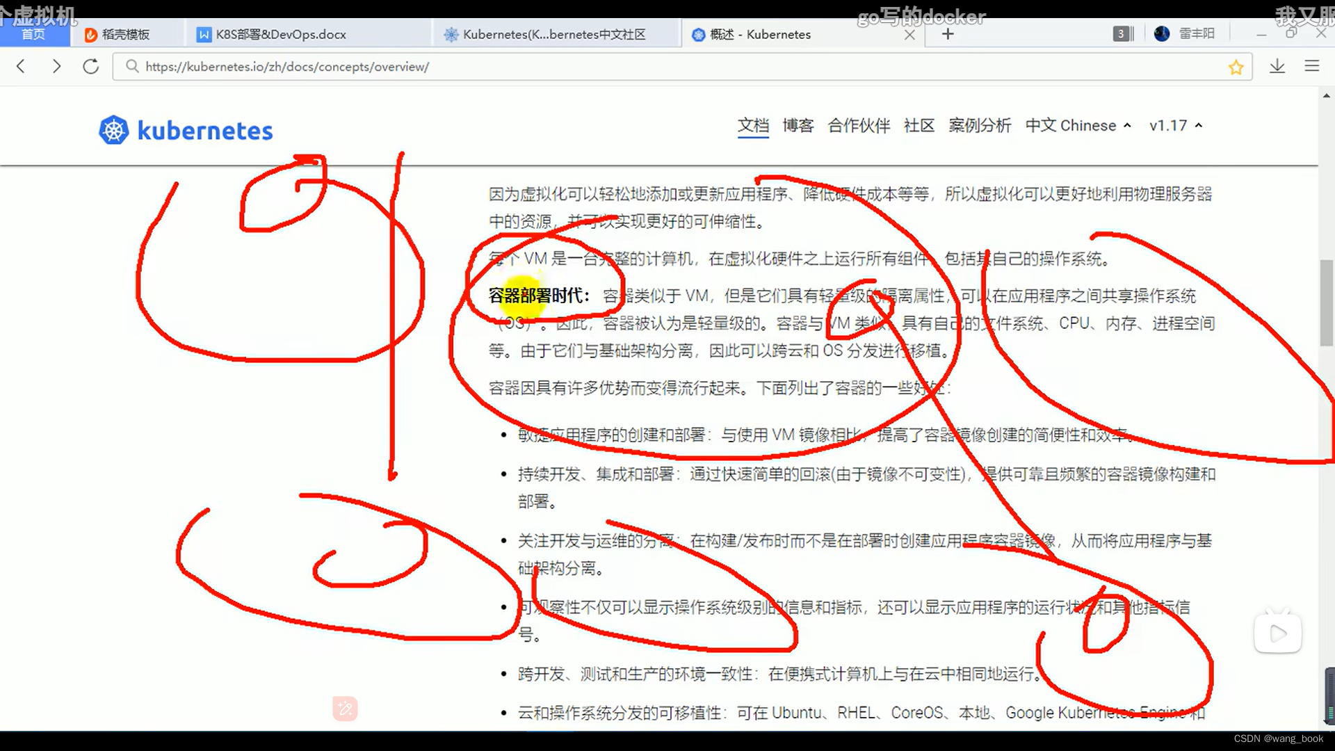Close the 概述 - Kubernetes tab
1335x751 pixels.
tap(909, 35)
